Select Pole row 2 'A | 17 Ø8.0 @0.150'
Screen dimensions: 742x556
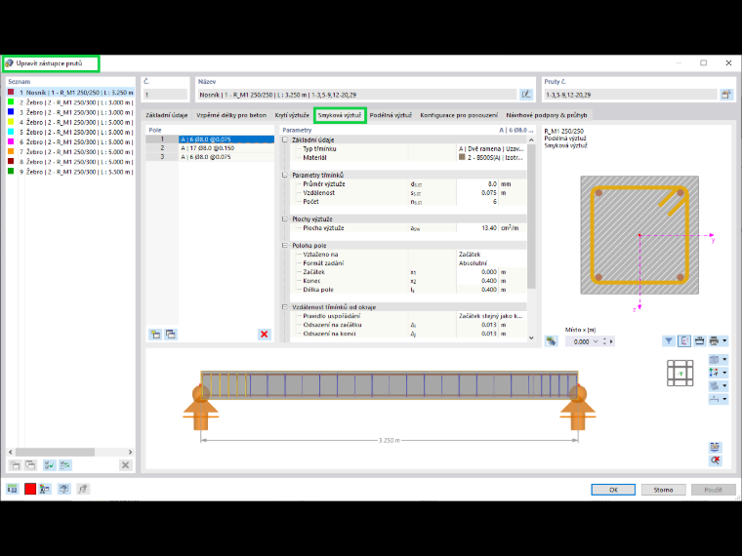[x=210, y=148]
